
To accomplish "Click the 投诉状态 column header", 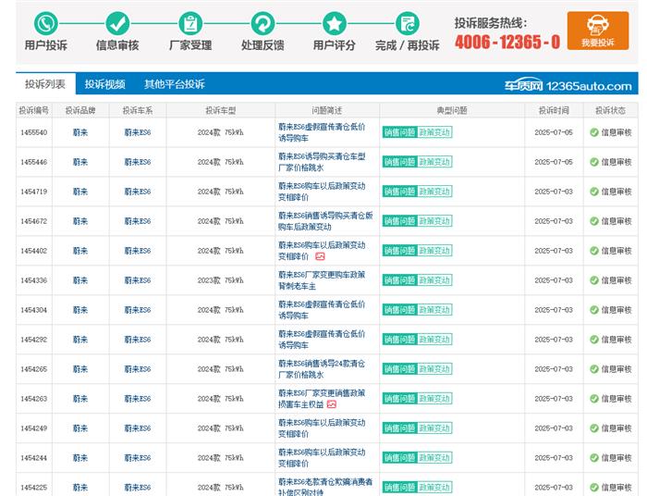I will coord(610,110).
